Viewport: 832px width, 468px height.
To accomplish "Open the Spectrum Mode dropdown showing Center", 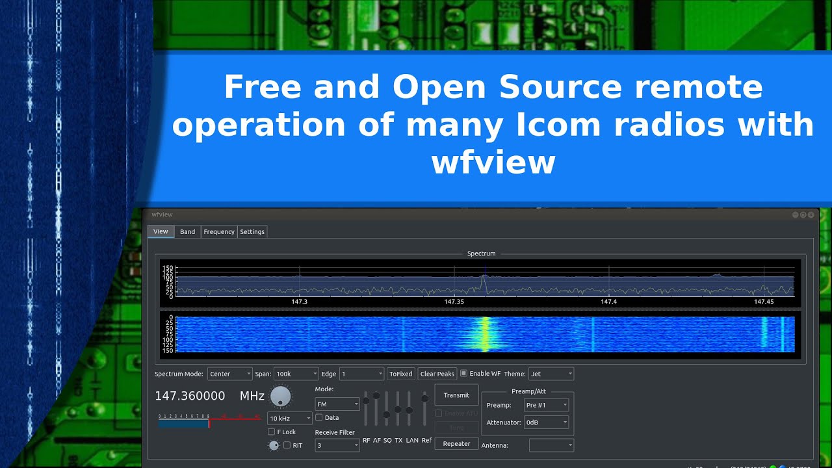I will coord(229,374).
